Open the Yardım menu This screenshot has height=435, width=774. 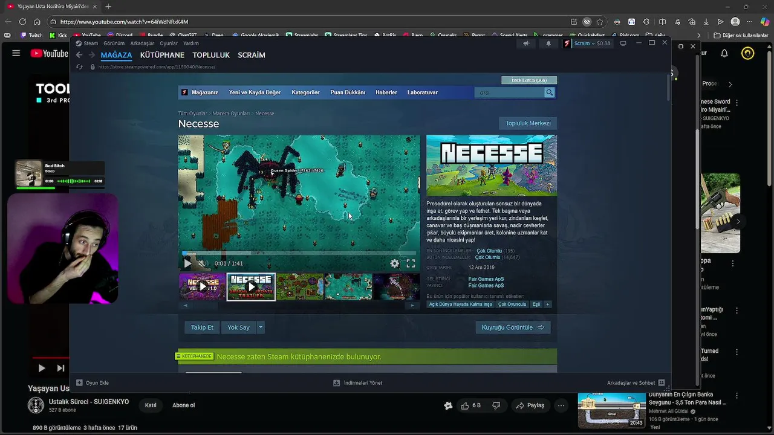point(191,43)
